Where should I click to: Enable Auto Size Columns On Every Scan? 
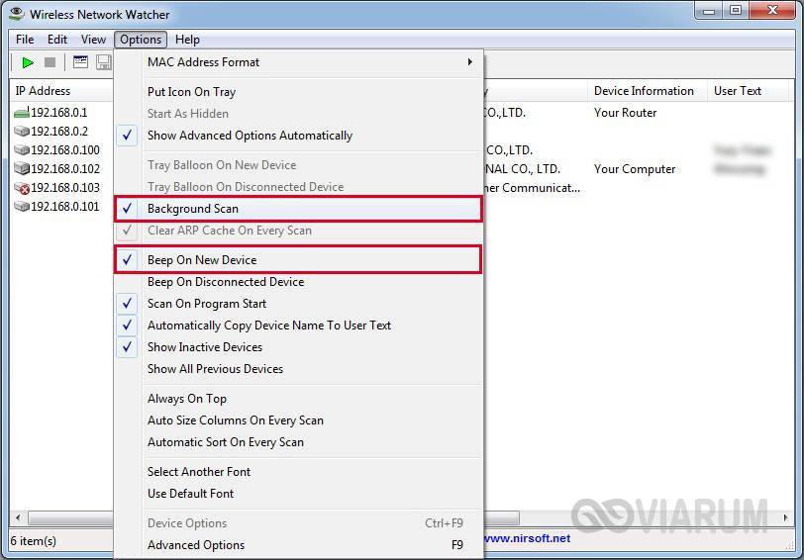click(x=298, y=420)
